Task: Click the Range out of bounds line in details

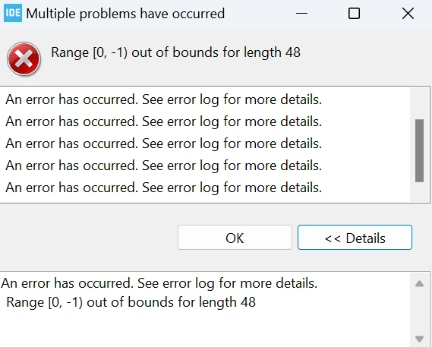Action: (x=131, y=302)
